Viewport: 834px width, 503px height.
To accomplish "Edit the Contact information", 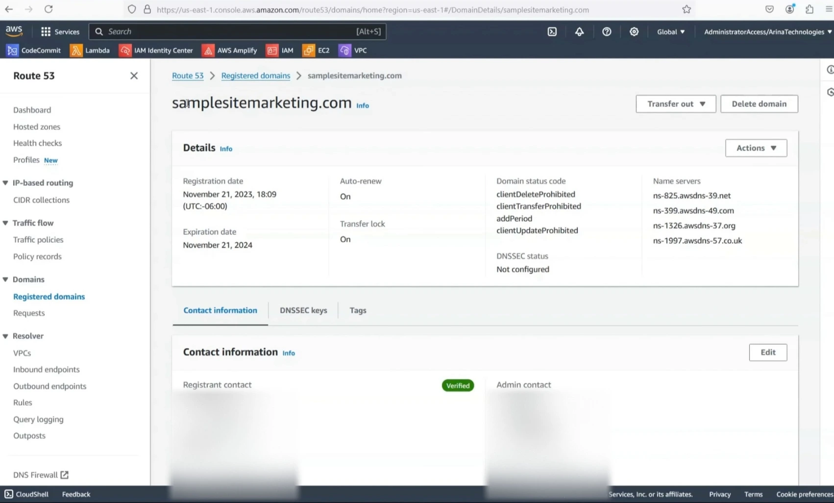I will click(x=768, y=352).
